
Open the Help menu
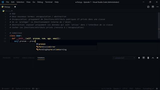56,2
